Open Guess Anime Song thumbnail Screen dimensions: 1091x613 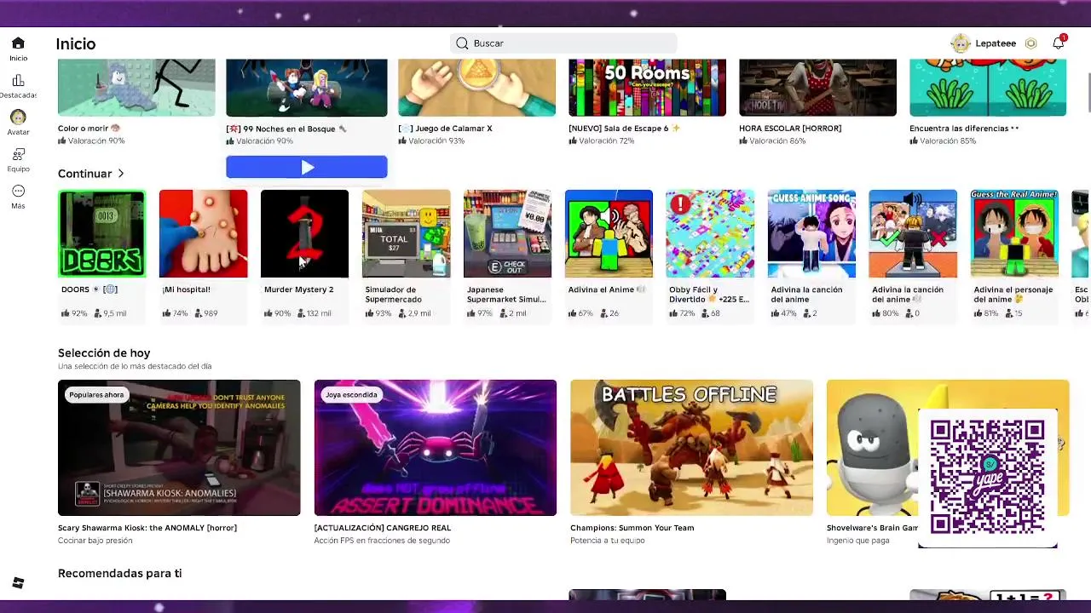(x=811, y=233)
